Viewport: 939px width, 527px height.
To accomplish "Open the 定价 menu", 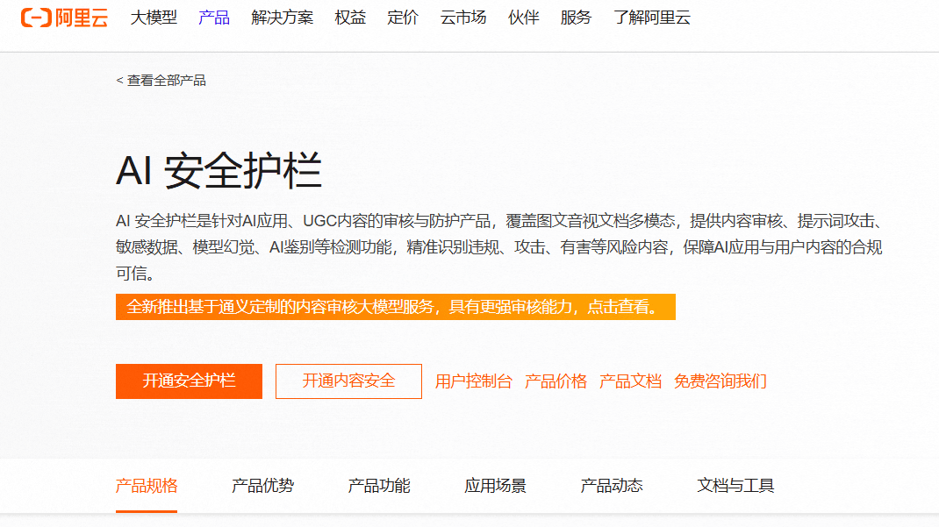I will pos(403,18).
